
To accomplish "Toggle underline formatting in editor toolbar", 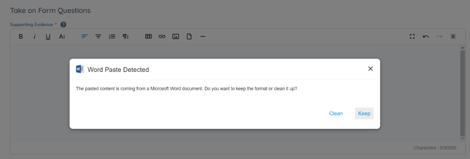I will pos(48,36).
